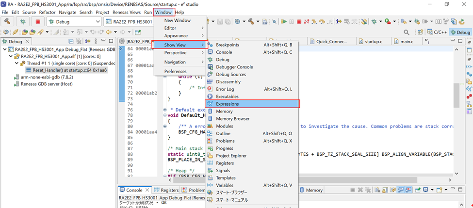The image size is (473, 208).
Task: Click the Step Into icon
Action: tap(315, 21)
